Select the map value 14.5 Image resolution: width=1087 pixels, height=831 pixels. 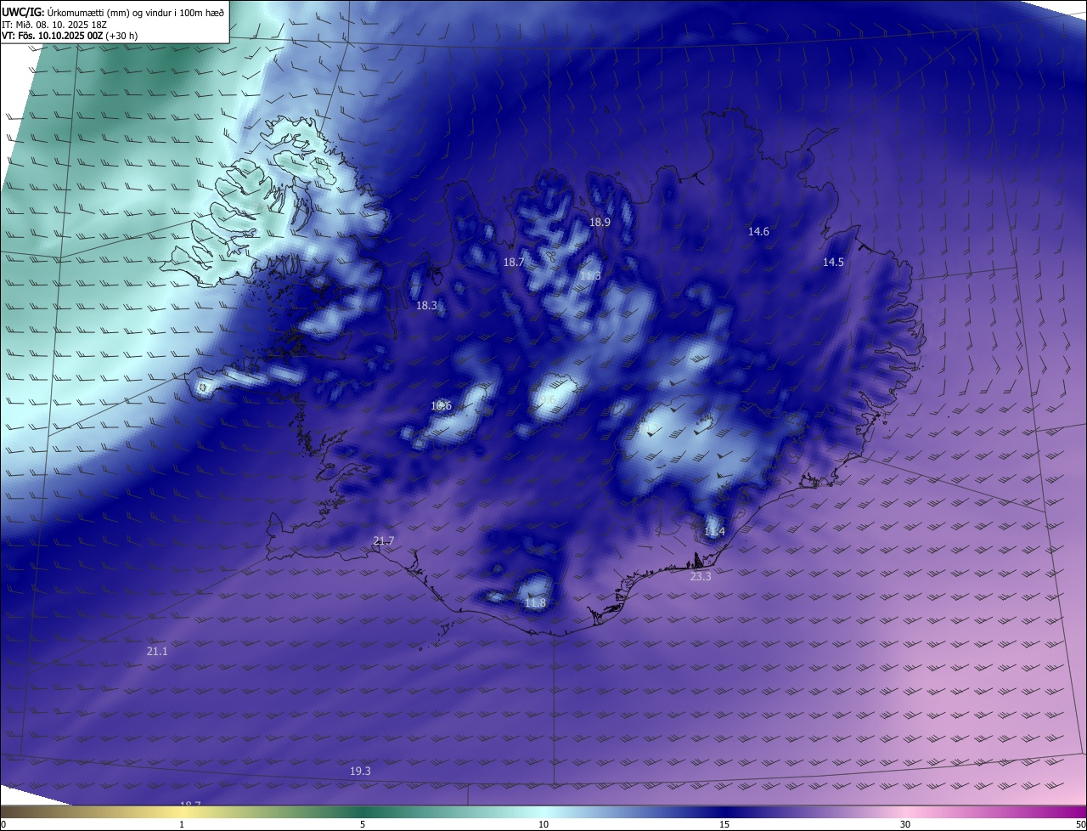click(833, 262)
